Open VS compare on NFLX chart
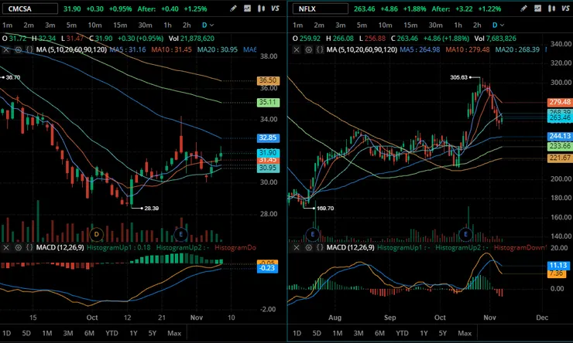Image resolution: width=573 pixels, height=343 pixels. (x=565, y=8)
